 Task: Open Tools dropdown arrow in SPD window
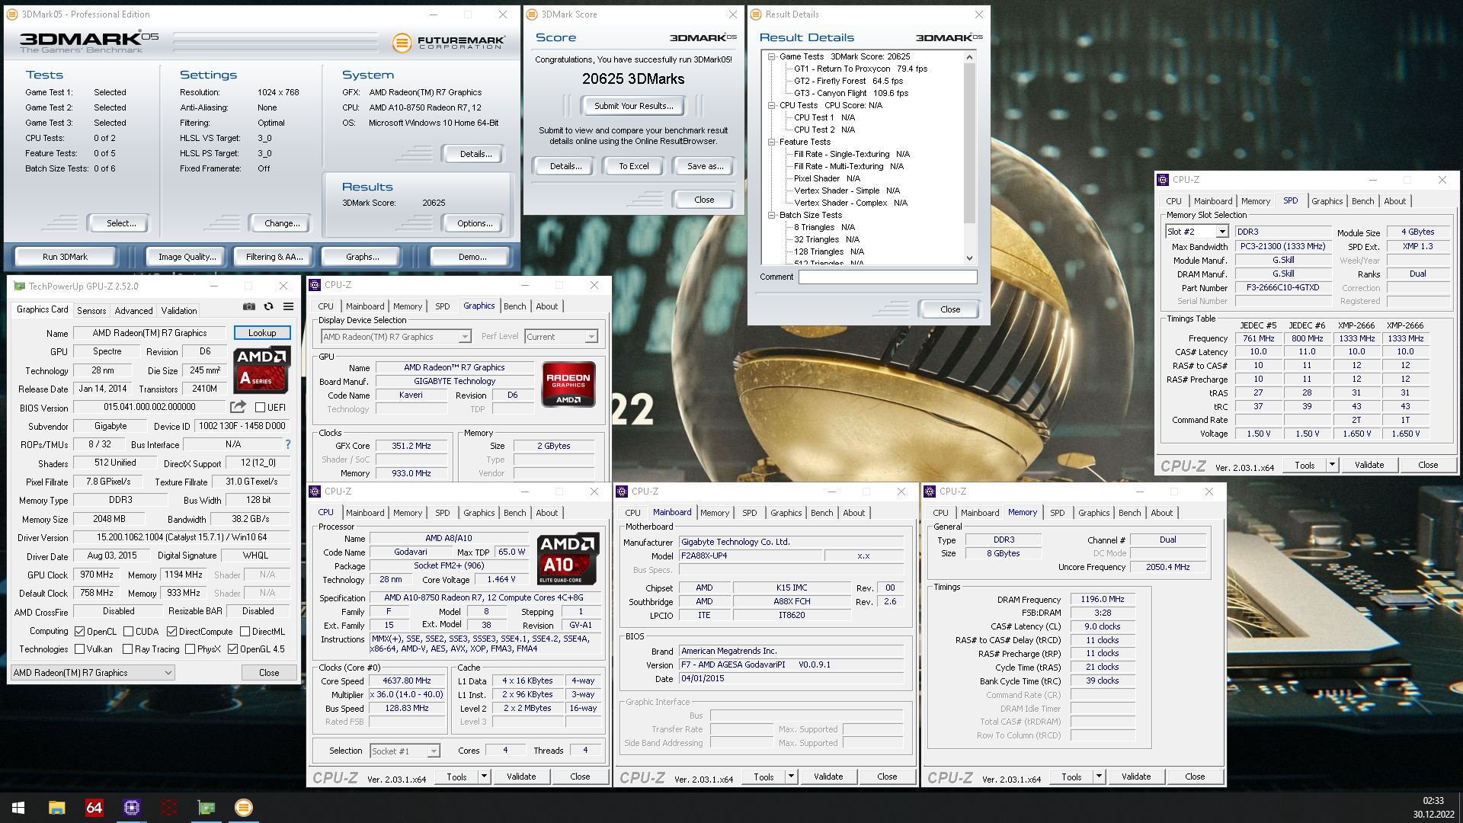[x=1332, y=465]
